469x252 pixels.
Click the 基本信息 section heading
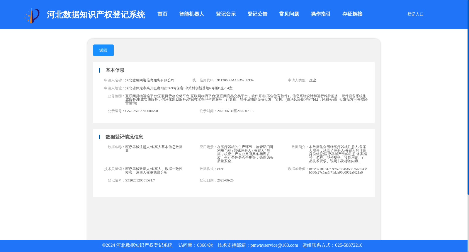pyautogui.click(x=115, y=70)
